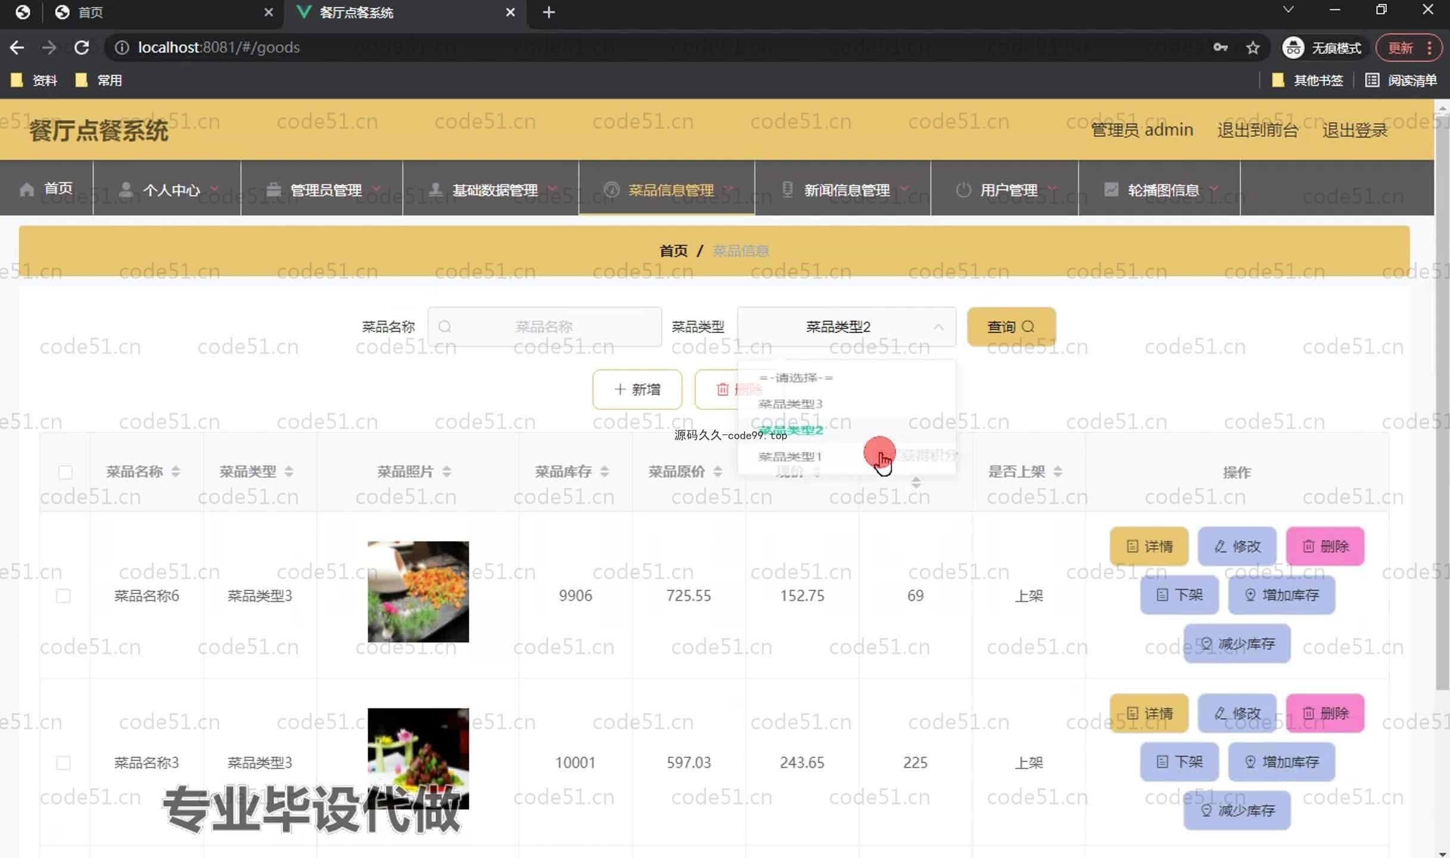Check the row checkbox for 菜品名称6
The height and width of the screenshot is (858, 1450).
point(63,596)
